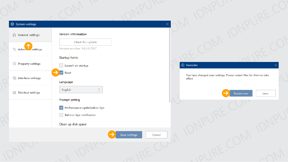The height and width of the screenshot is (162, 288).
Task: Click the Advanced settings sliders icon
Action: pos(14,49)
